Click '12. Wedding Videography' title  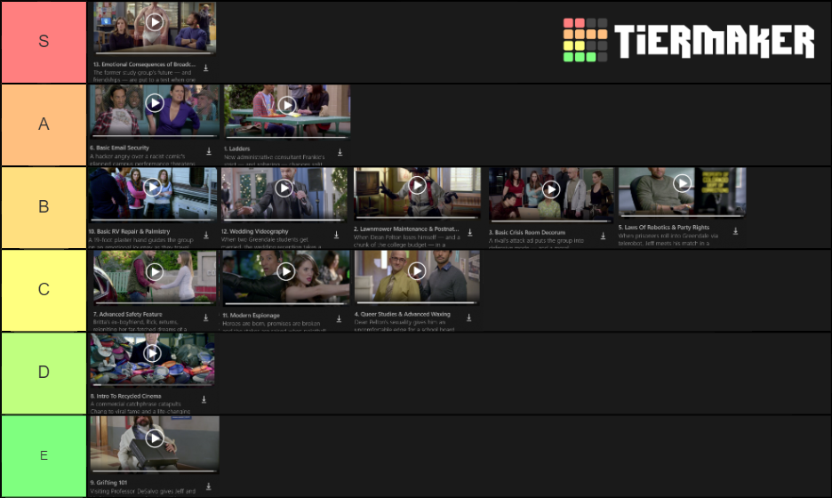point(255,231)
